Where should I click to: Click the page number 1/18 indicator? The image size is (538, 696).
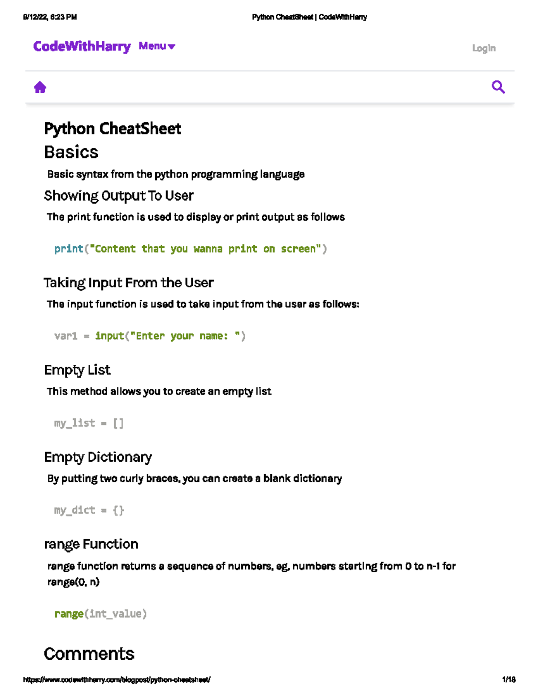tap(508, 679)
